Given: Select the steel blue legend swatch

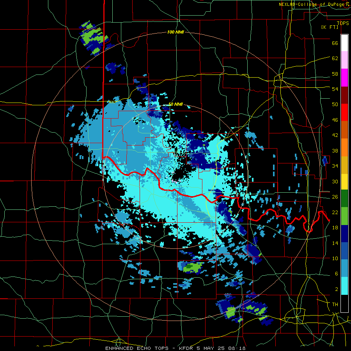Looking at the screenshot, I should 344,268.
